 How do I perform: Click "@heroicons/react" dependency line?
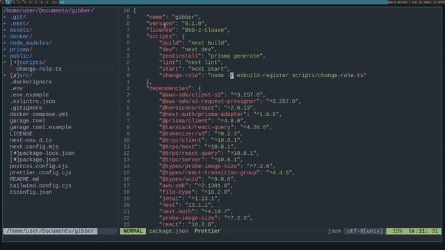click(207, 108)
